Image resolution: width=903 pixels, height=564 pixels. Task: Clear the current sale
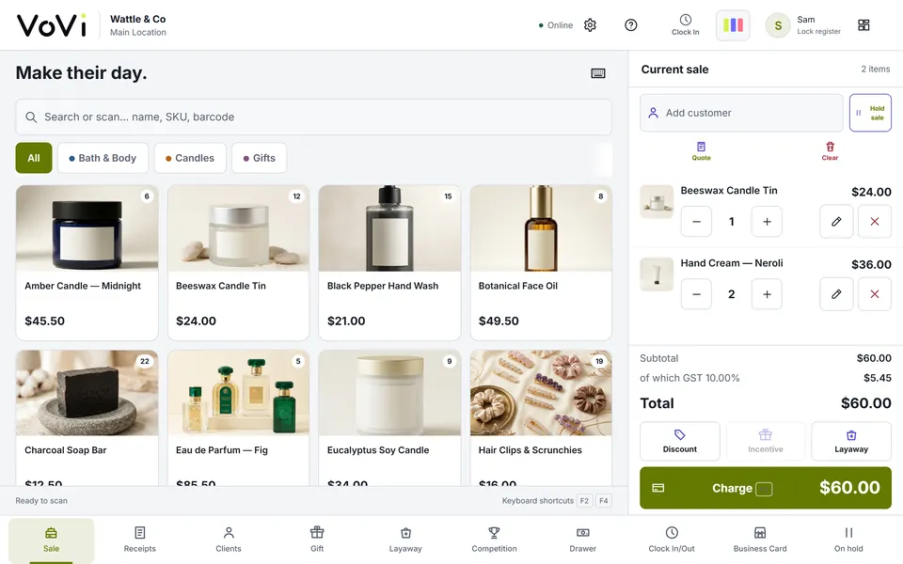click(830, 151)
